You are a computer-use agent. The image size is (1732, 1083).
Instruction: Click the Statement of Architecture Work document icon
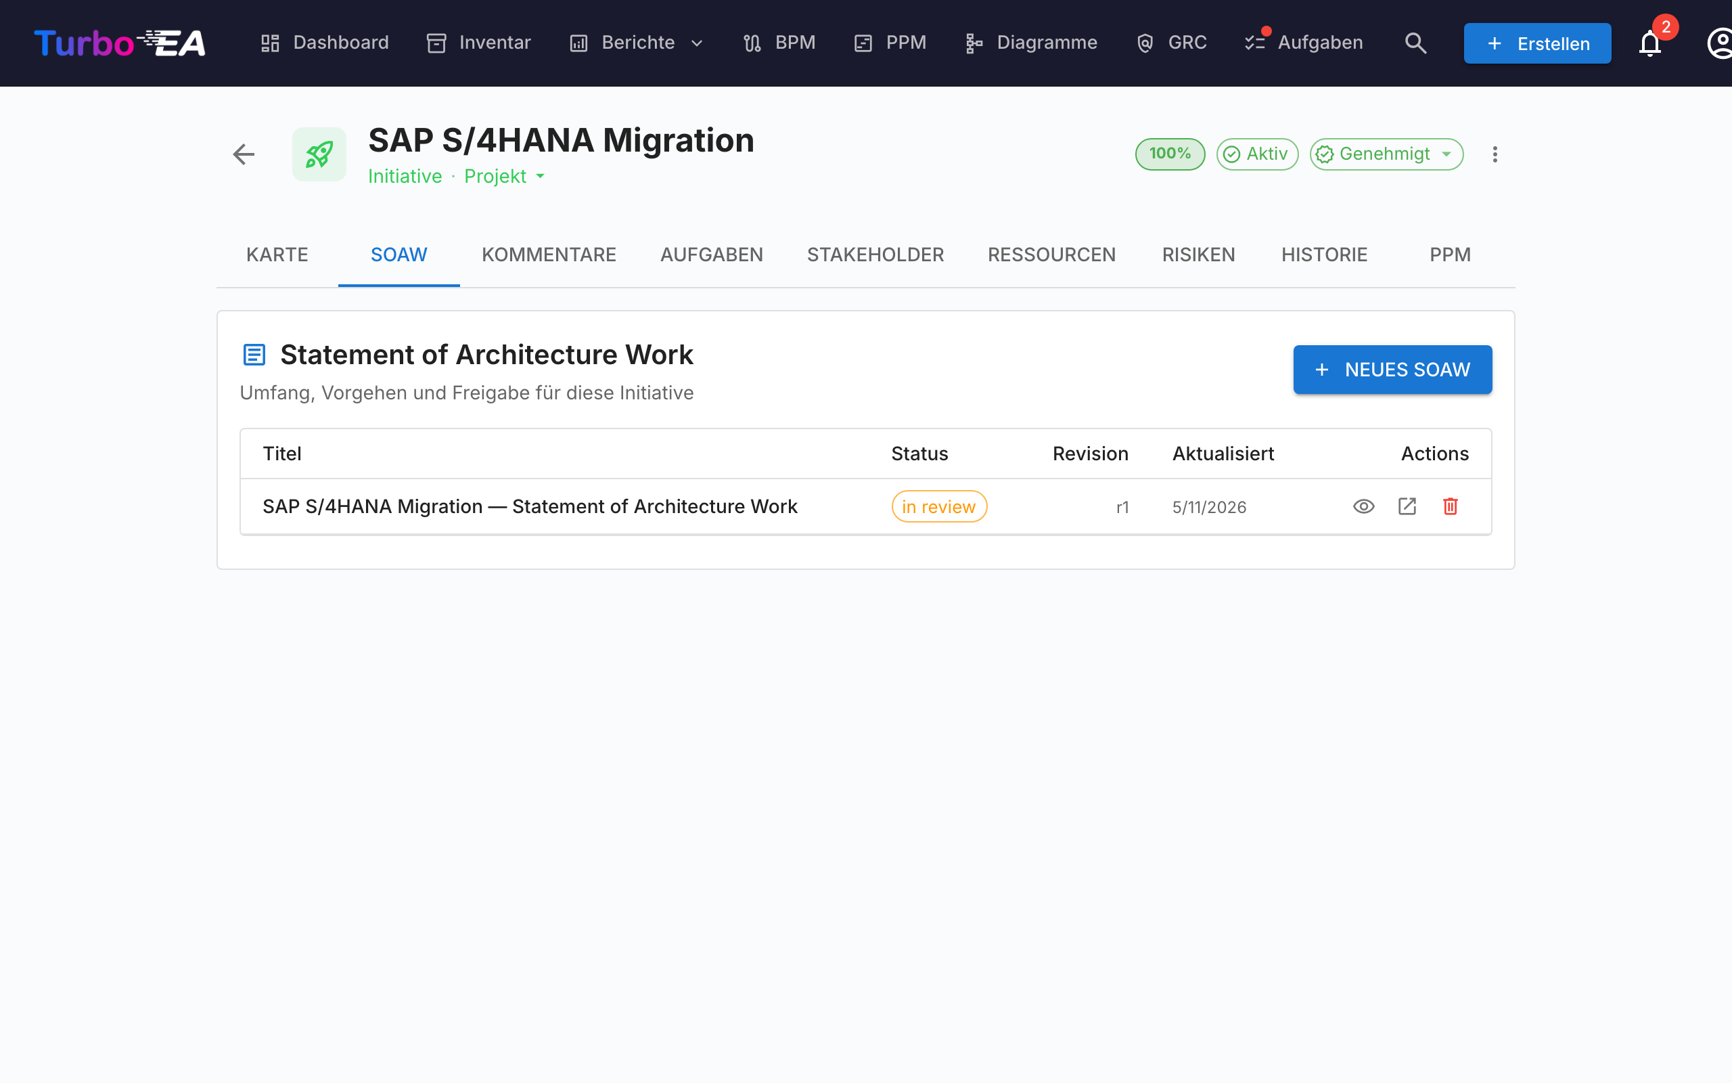pos(254,355)
